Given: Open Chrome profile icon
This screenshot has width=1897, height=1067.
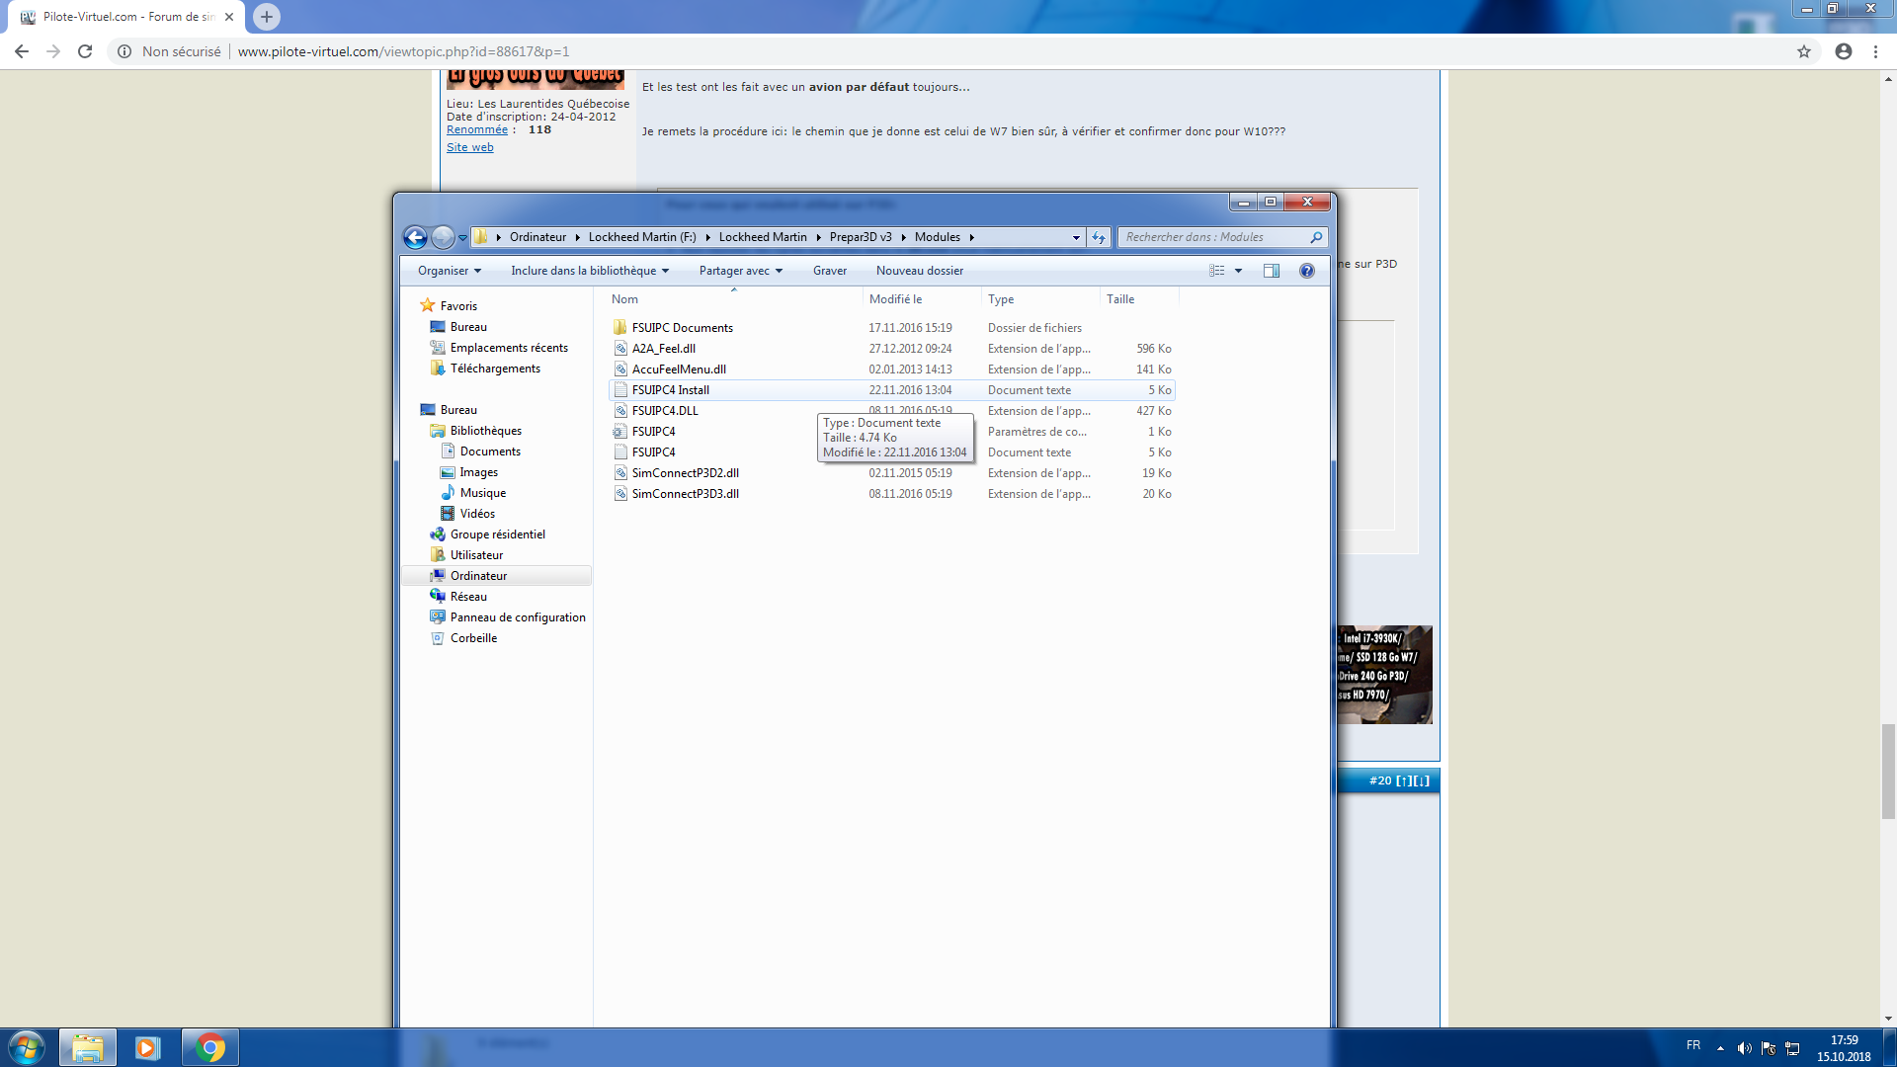Looking at the screenshot, I should pos(1844,51).
